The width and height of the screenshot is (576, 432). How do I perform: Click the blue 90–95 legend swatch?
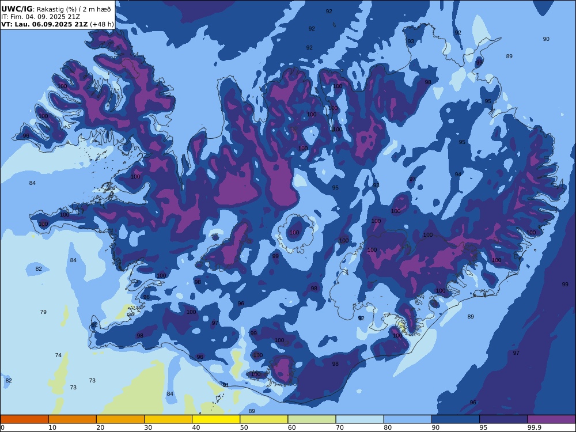click(x=456, y=419)
